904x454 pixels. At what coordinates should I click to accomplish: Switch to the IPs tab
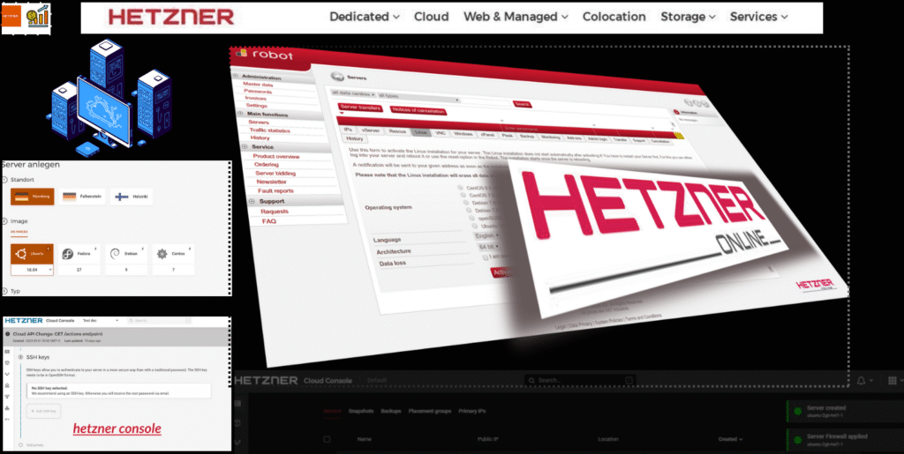348,130
